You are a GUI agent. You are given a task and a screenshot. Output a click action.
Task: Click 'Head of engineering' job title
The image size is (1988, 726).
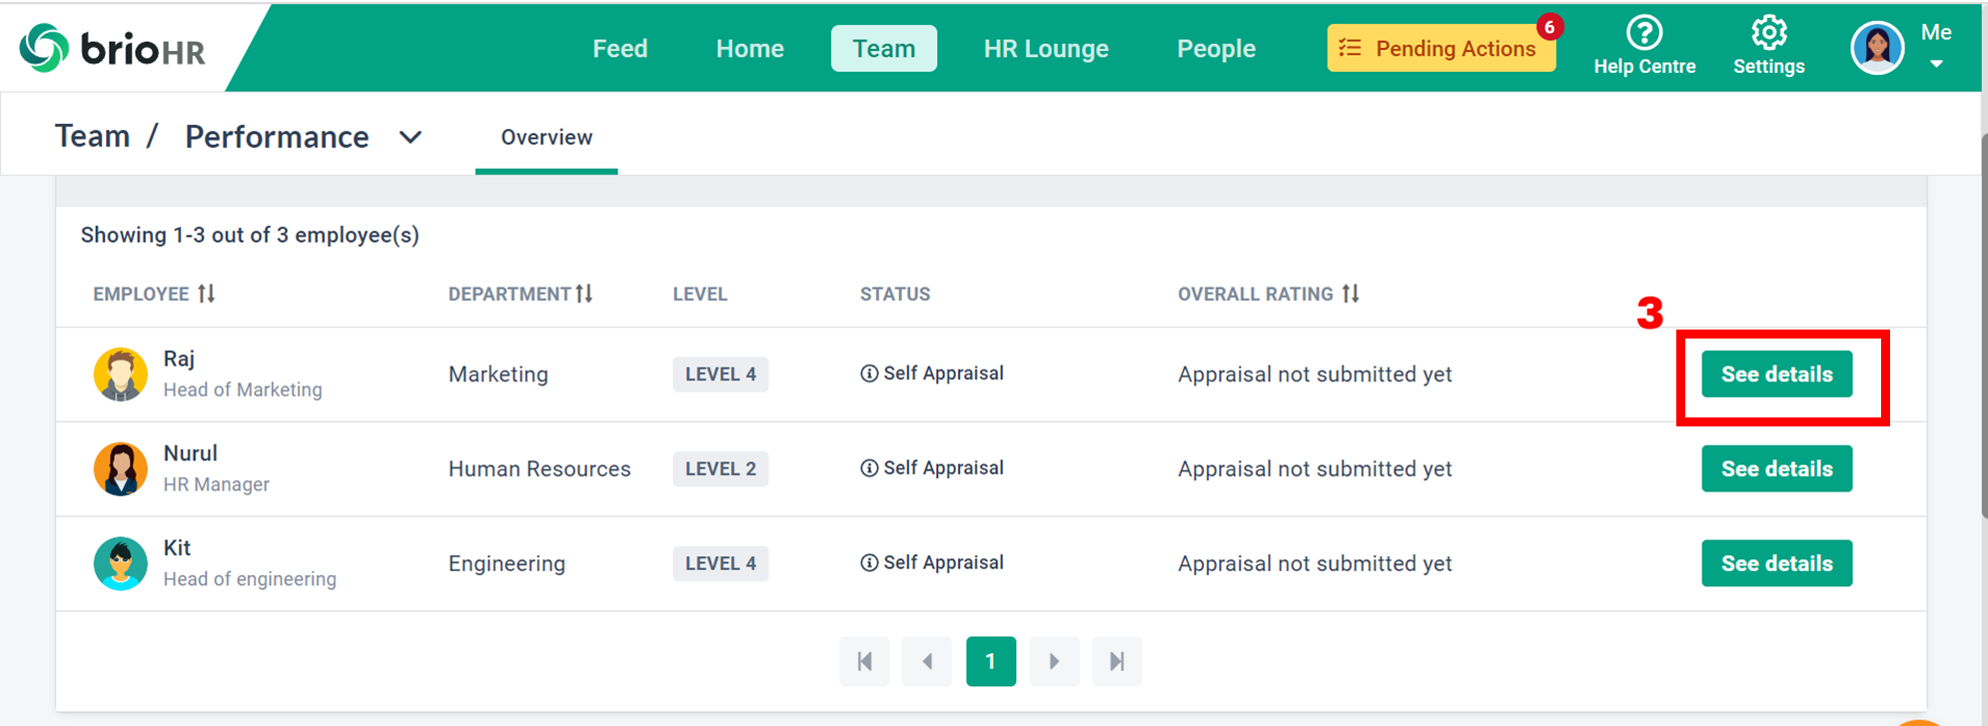point(250,579)
